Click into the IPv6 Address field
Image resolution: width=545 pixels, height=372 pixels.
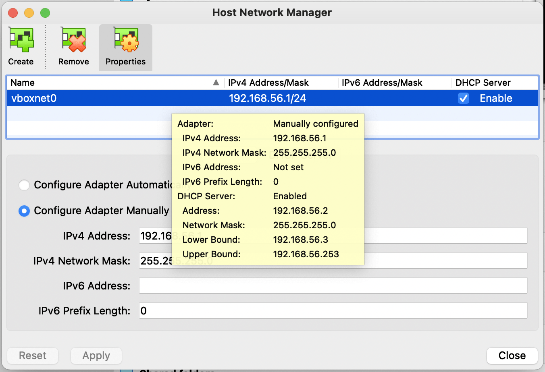coord(333,285)
